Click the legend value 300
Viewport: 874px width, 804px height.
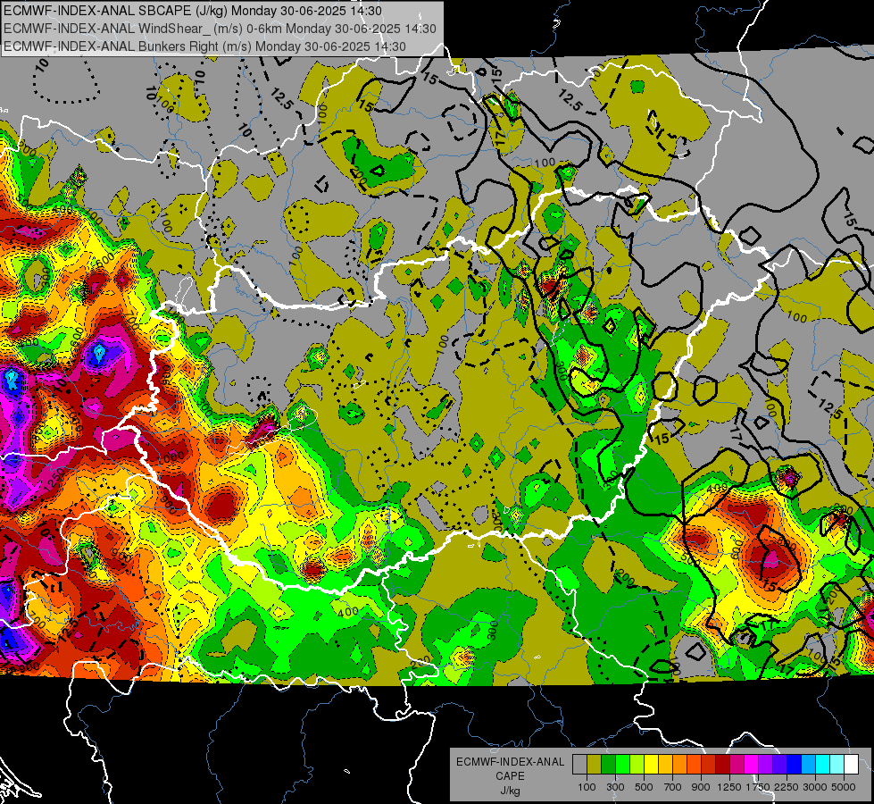pos(615,787)
